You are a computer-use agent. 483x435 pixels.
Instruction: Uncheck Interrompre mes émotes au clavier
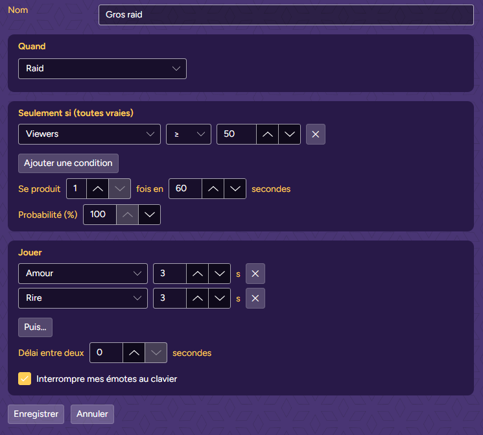(x=25, y=379)
